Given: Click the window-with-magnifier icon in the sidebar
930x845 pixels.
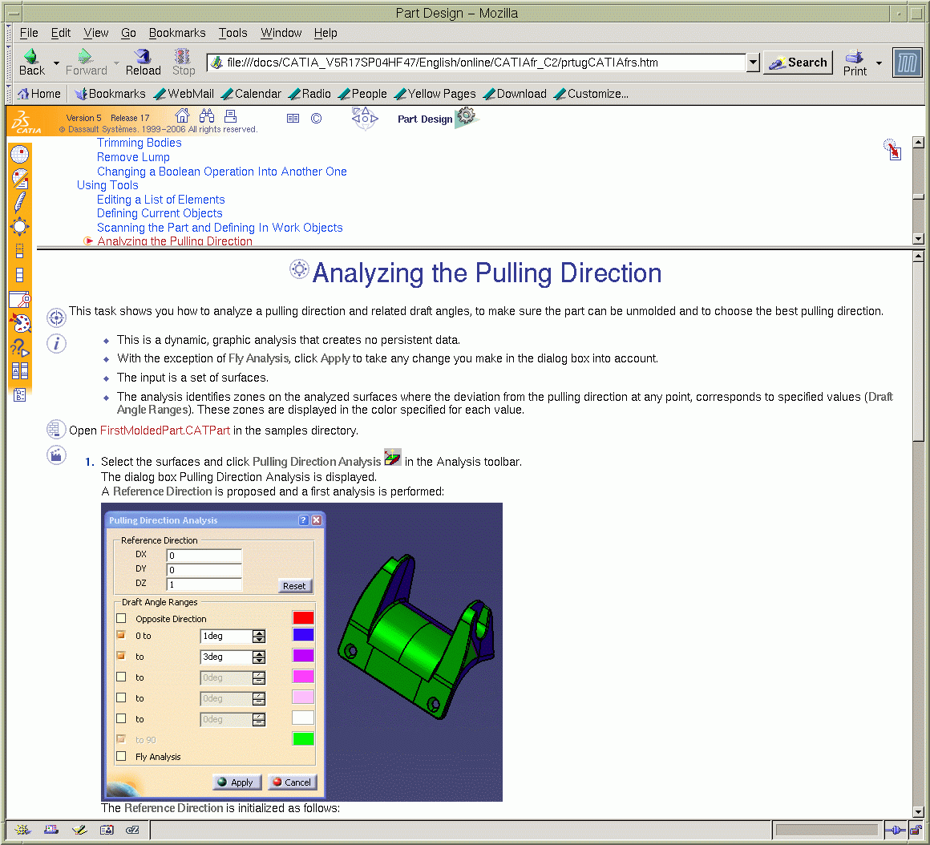Looking at the screenshot, I should 19,300.
